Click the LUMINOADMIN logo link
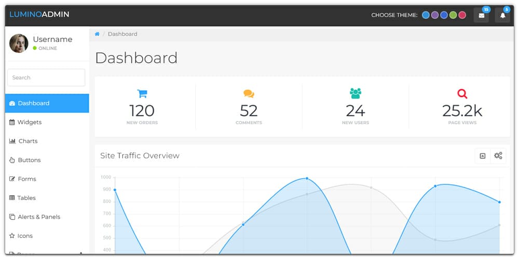Viewport: 519px width, 259px height. (39, 14)
